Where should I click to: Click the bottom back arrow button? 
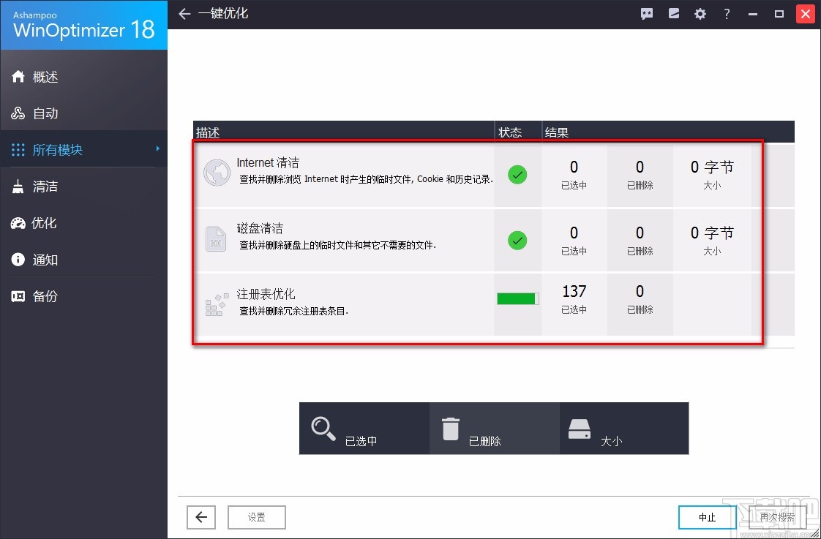[201, 518]
